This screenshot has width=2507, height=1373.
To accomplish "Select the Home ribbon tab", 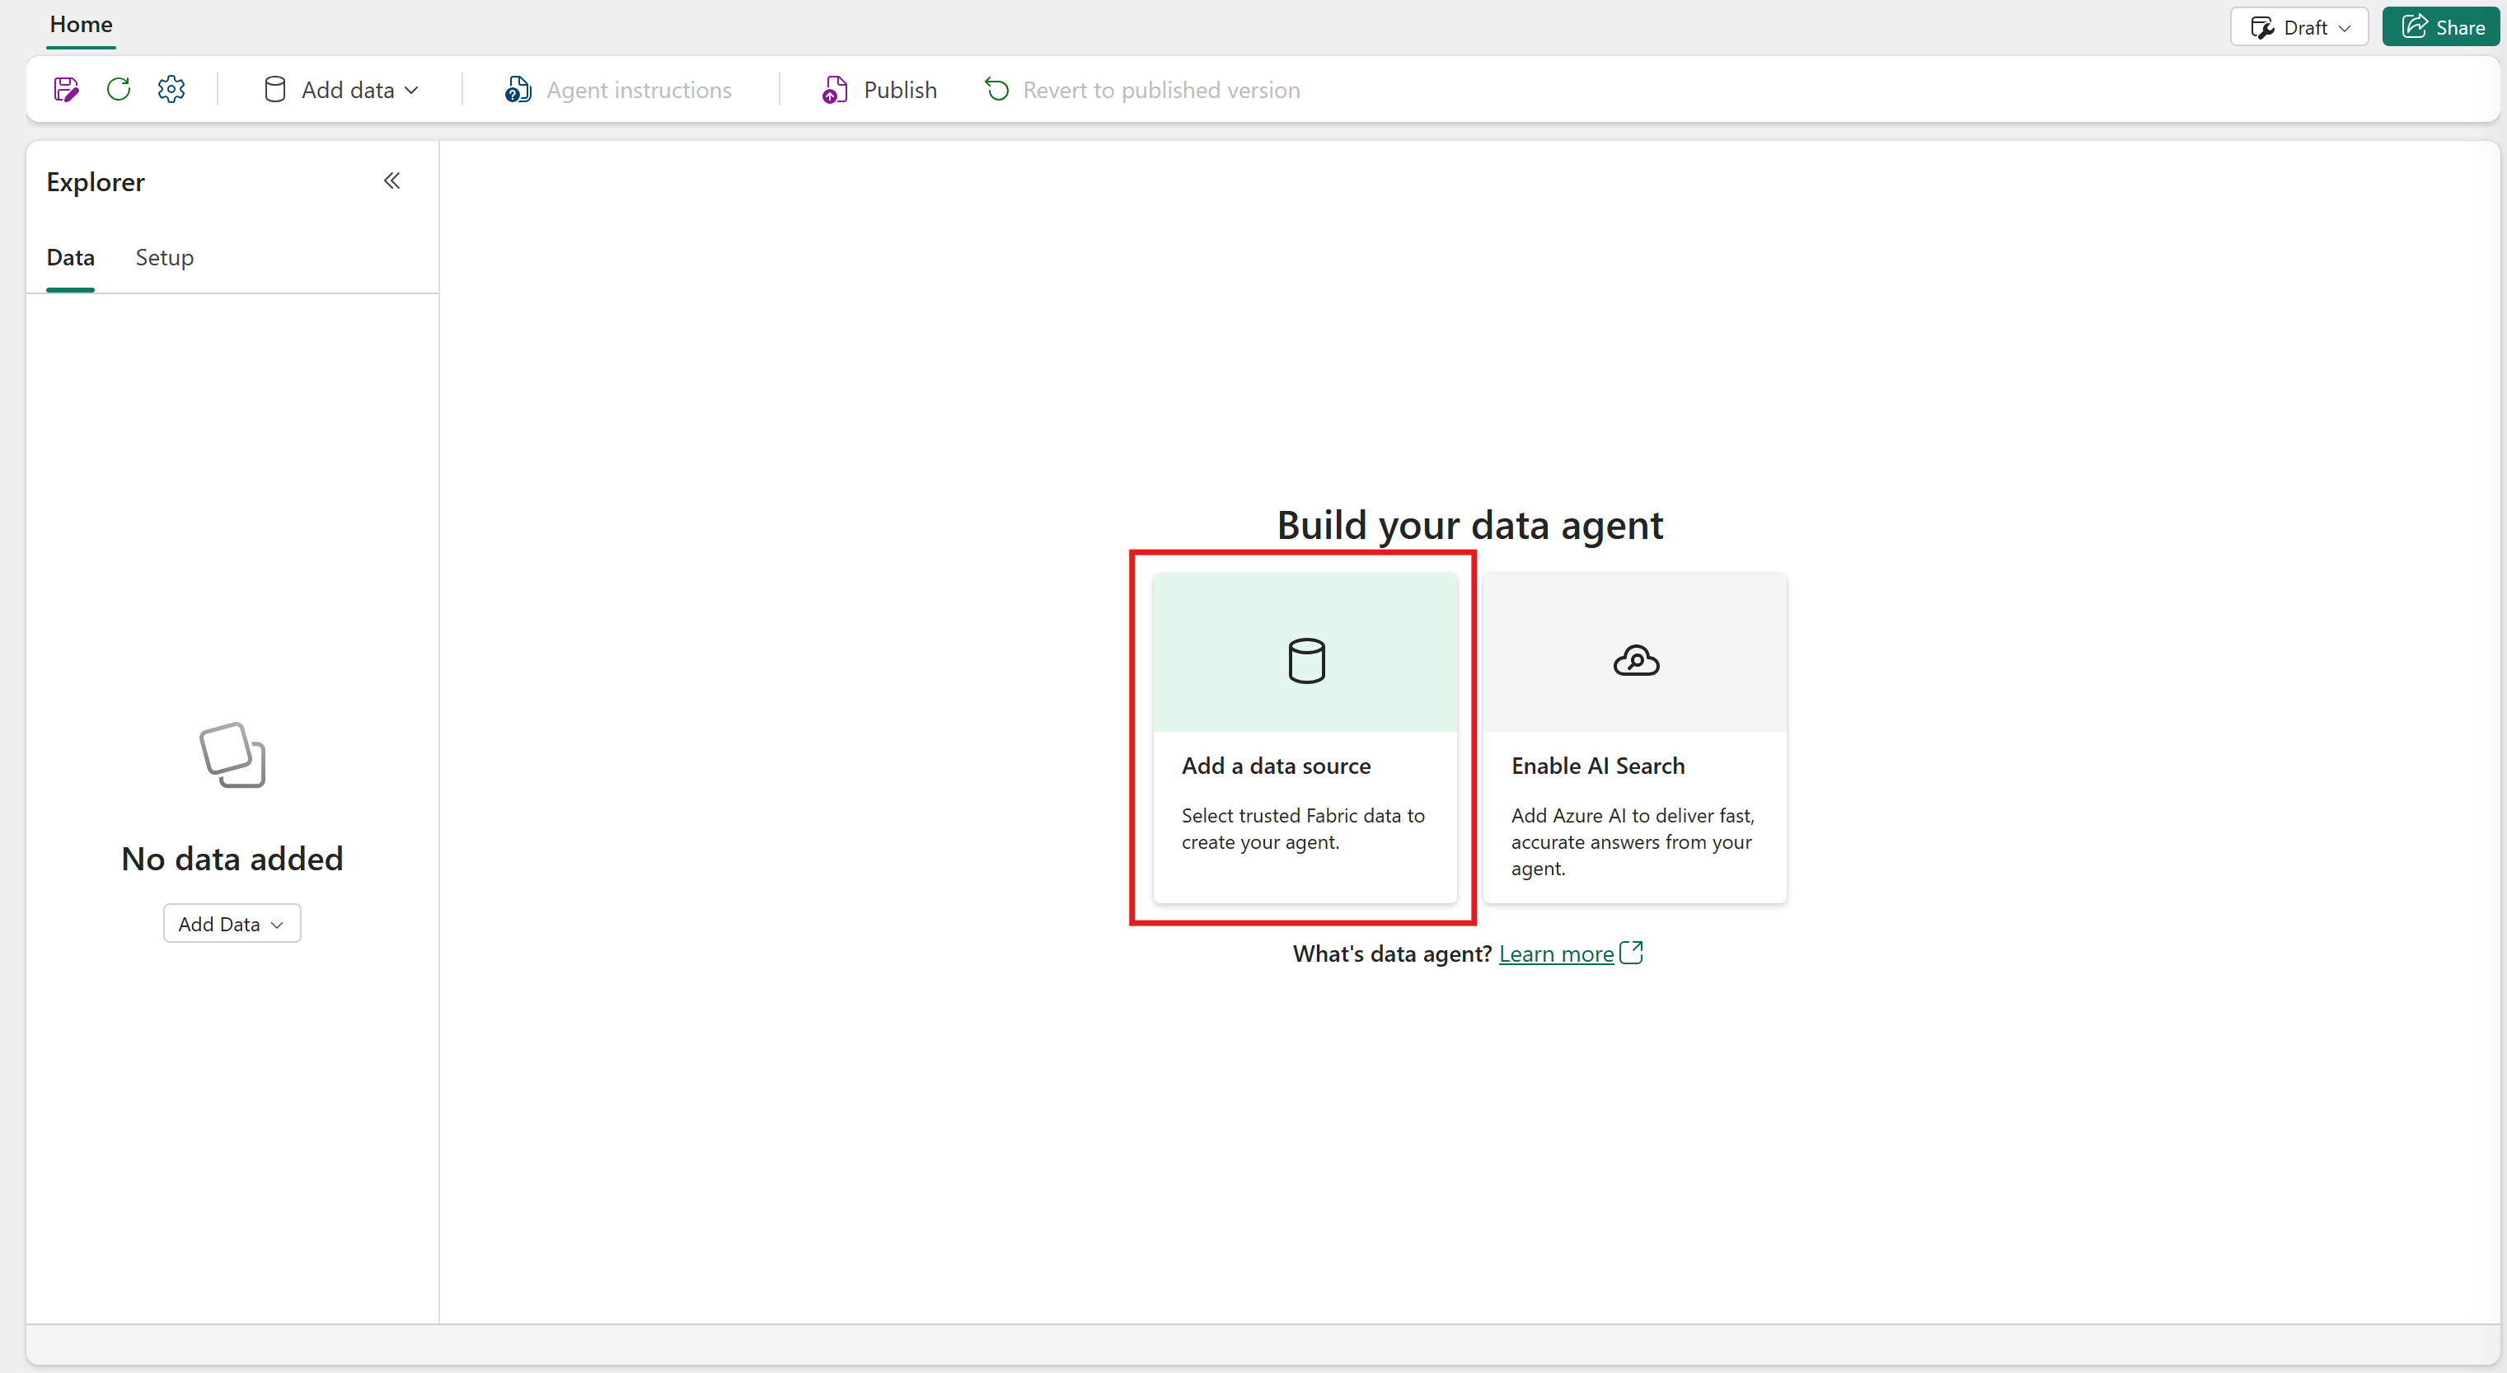I will pos(81,25).
